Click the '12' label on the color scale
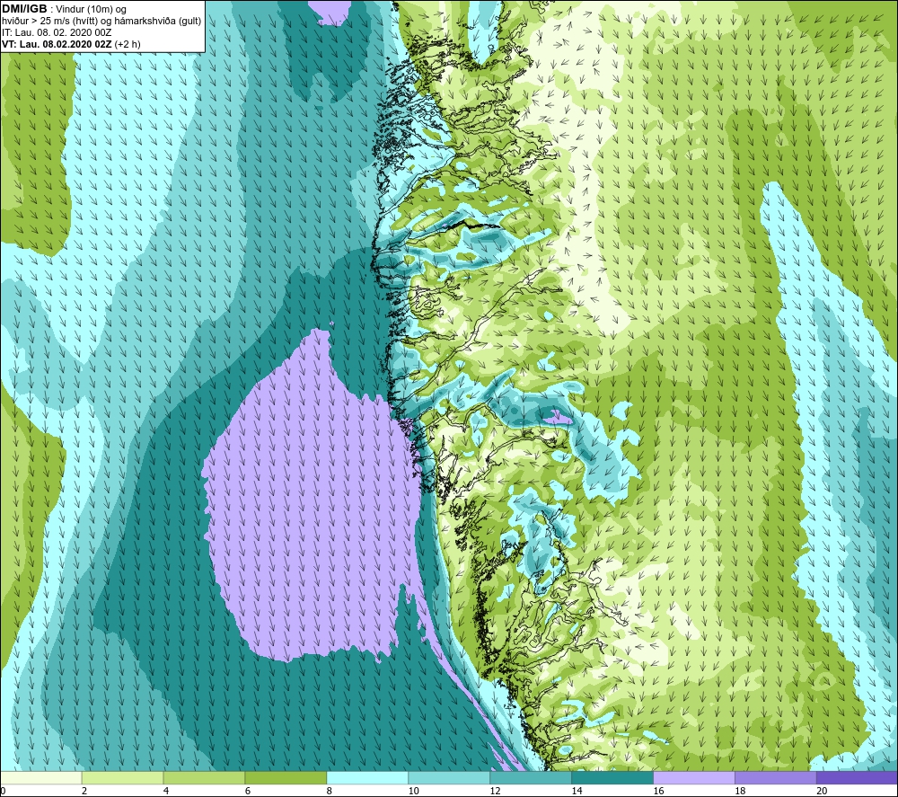898x797 pixels. [x=496, y=791]
